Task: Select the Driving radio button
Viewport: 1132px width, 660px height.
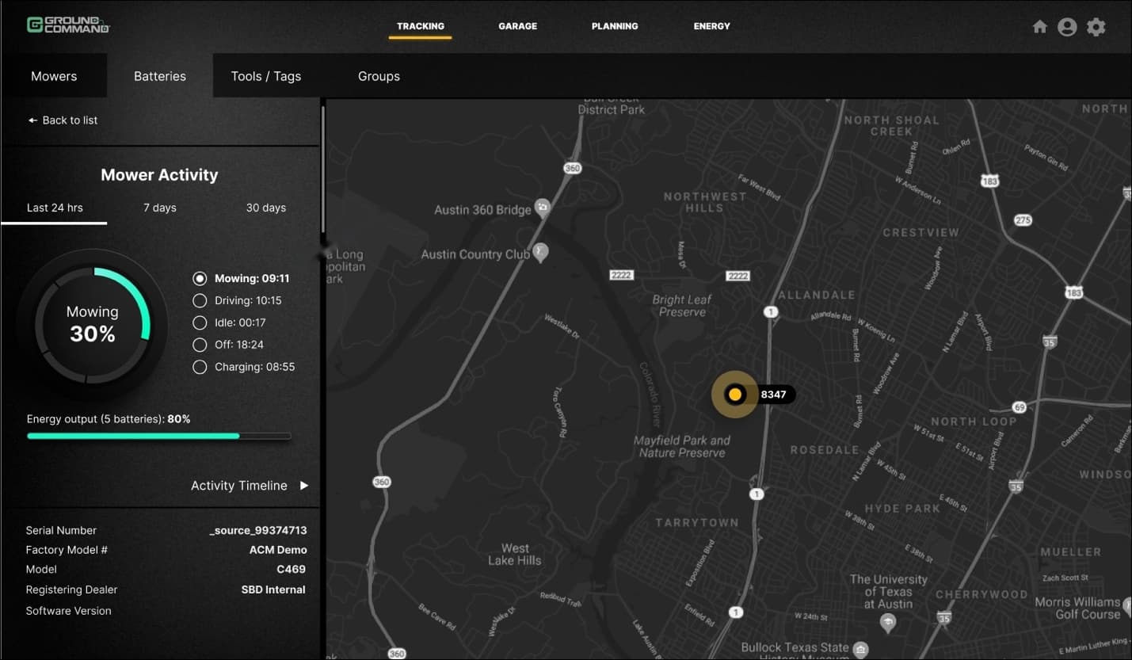Action: tap(200, 300)
